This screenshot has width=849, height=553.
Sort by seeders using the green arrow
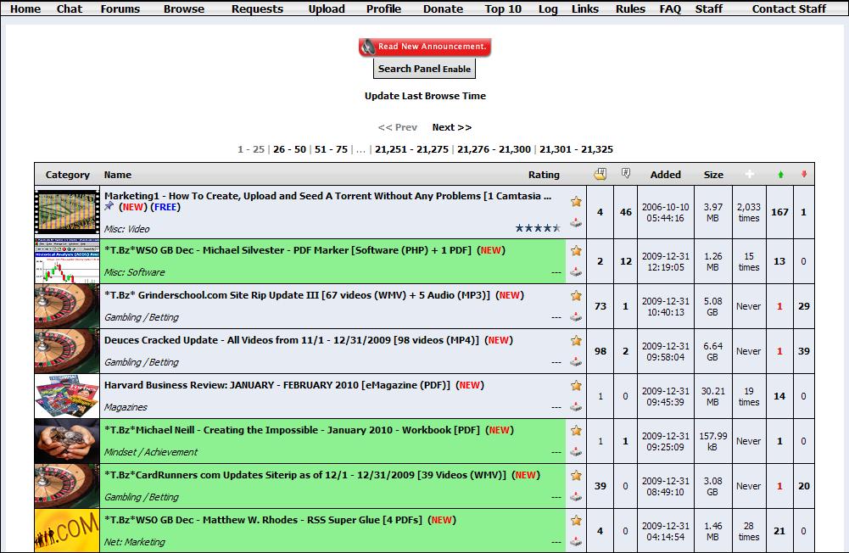(x=780, y=175)
